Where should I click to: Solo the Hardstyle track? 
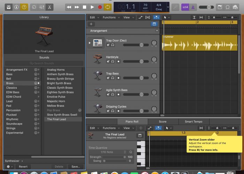[x=113, y=61]
